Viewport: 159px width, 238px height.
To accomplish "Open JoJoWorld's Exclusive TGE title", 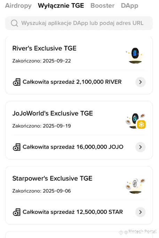I will [53, 113].
